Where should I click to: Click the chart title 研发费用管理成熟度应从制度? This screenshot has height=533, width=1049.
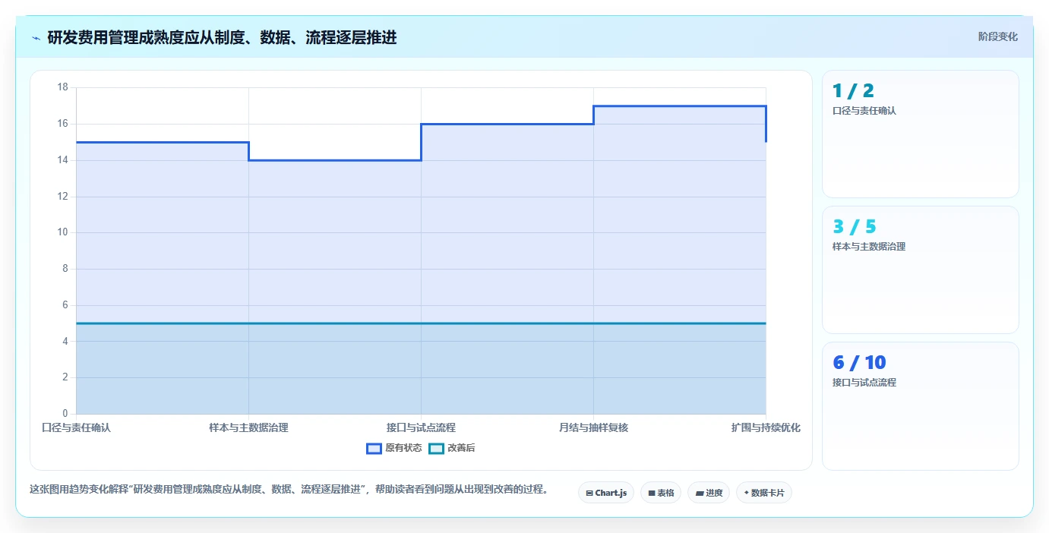click(x=222, y=38)
